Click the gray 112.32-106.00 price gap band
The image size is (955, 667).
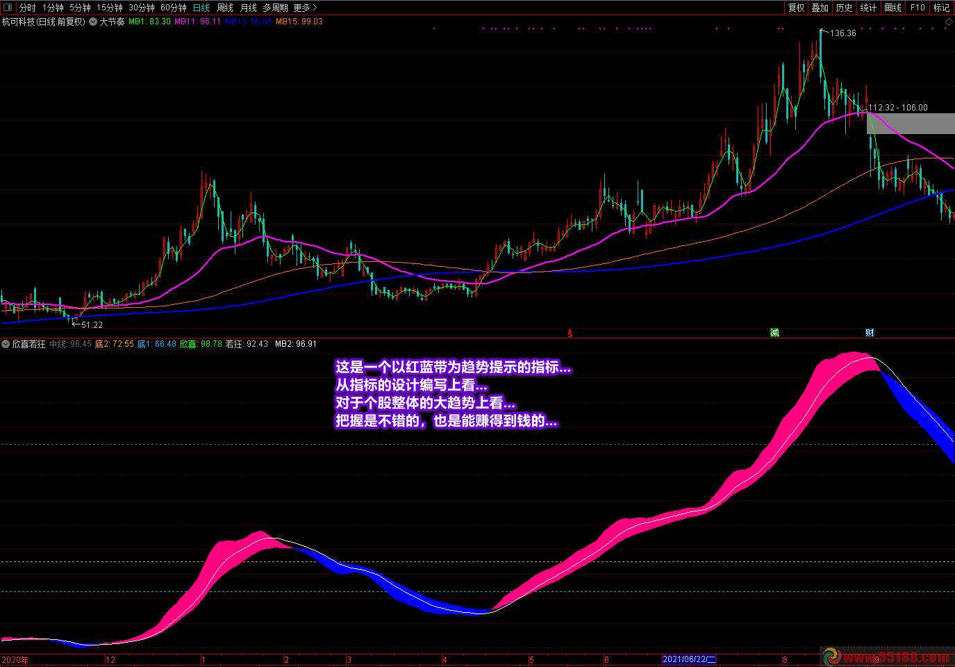pos(911,124)
